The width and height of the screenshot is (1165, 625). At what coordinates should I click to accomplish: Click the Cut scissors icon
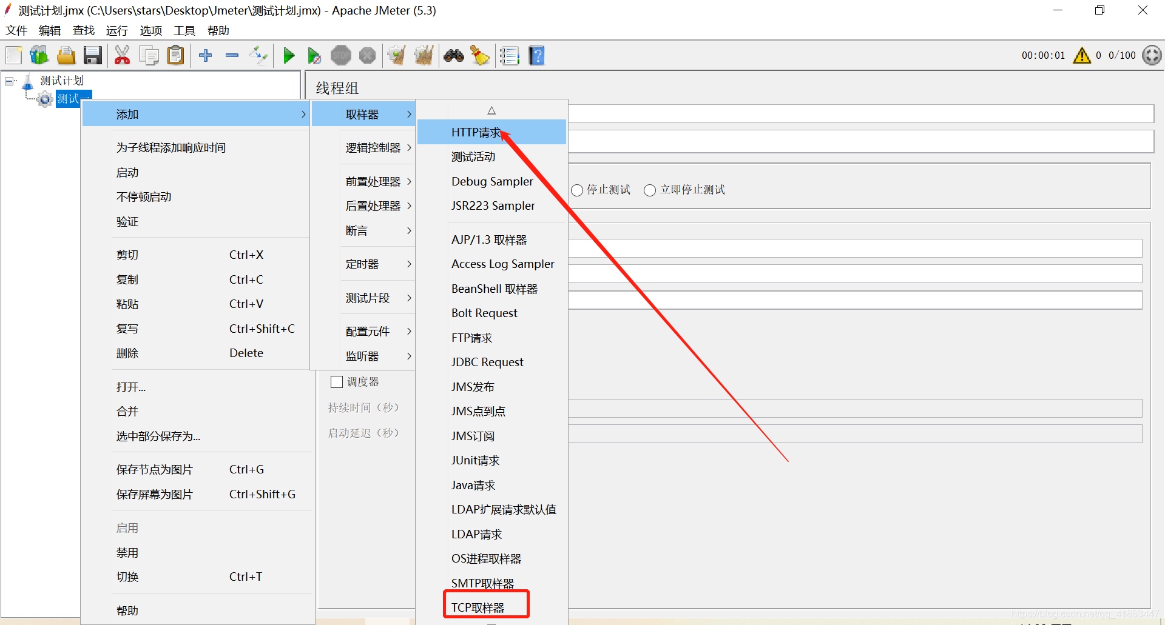[x=123, y=56]
